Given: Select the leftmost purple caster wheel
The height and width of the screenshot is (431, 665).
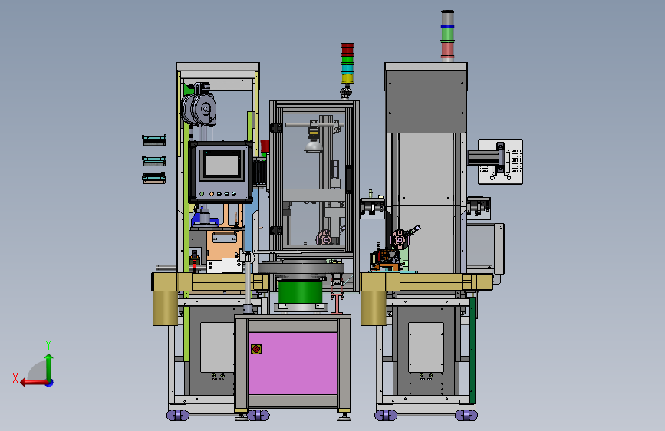Looking at the screenshot, I should pyautogui.click(x=178, y=416).
